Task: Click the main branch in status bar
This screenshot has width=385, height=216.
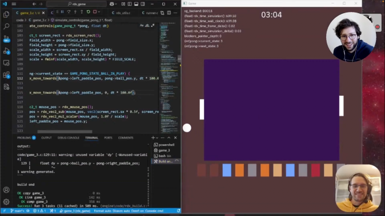Action: point(18,211)
